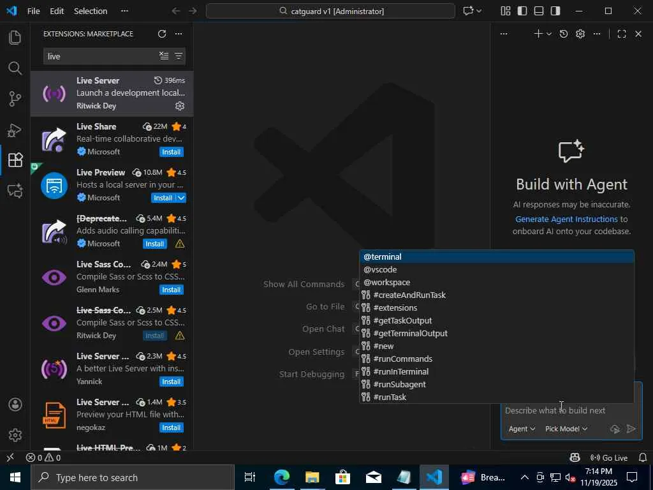Open Windows Start menu
The image size is (653, 490).
pos(15,477)
